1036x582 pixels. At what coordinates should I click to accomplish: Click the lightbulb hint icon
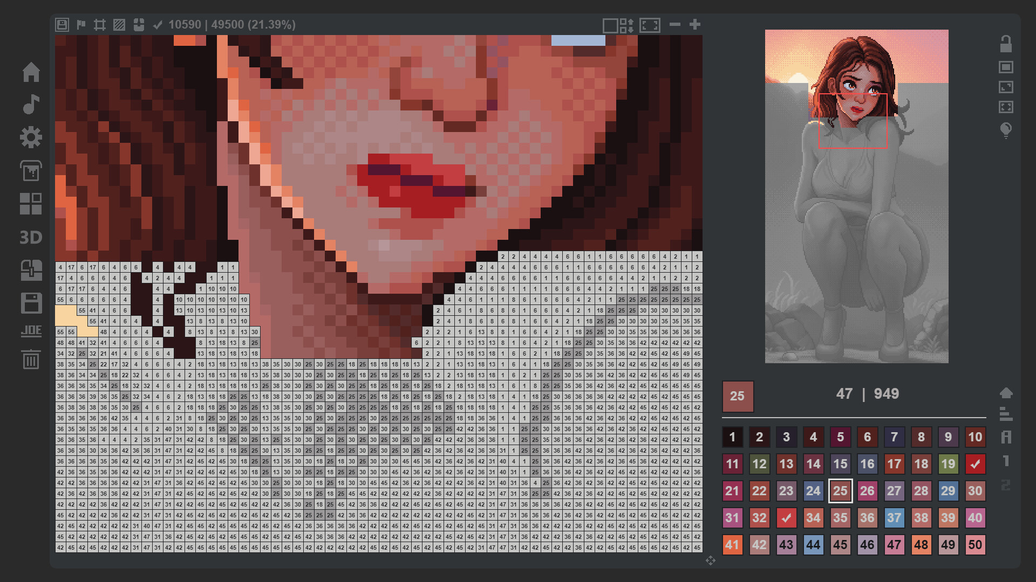[1006, 130]
